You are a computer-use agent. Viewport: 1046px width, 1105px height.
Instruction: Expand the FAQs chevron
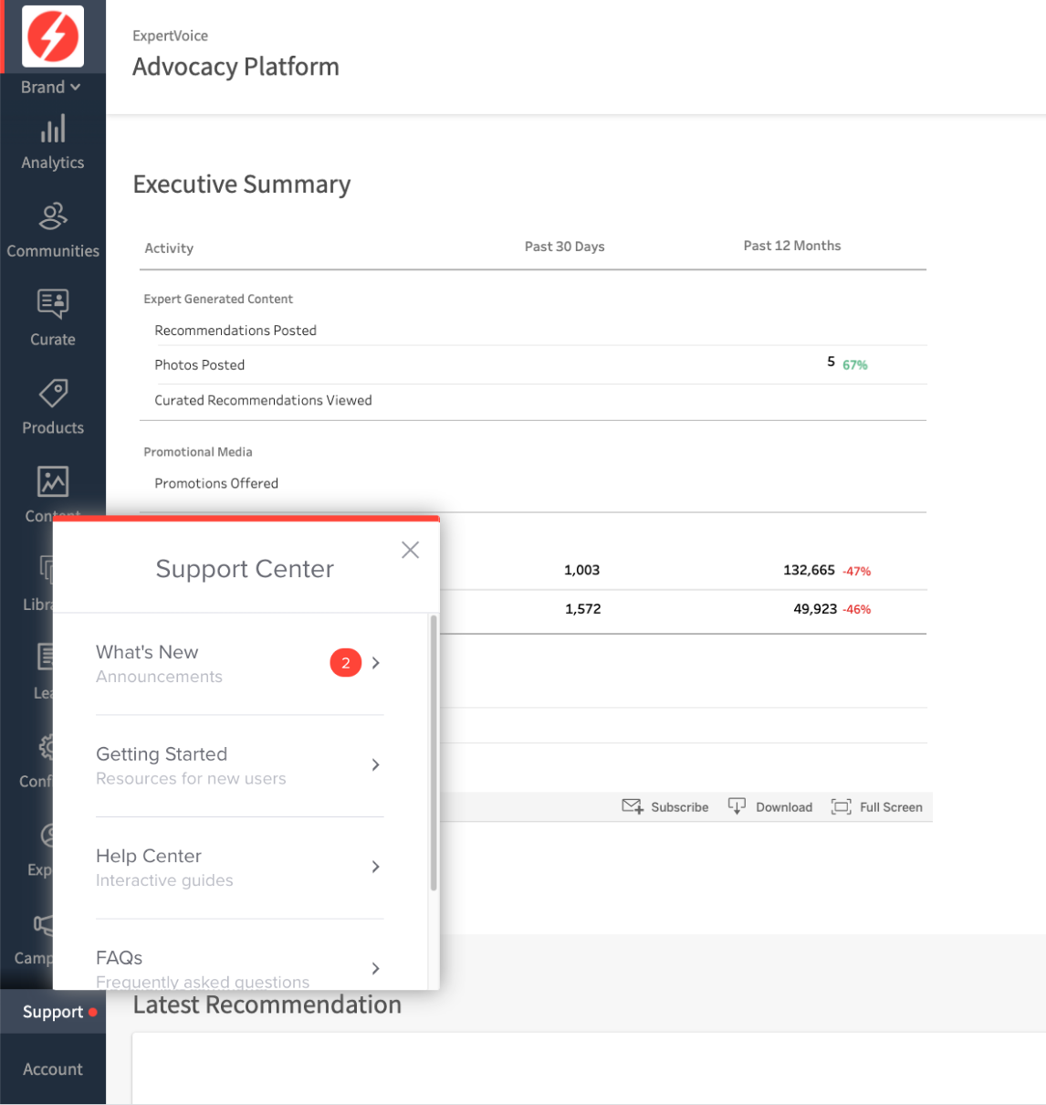(376, 969)
